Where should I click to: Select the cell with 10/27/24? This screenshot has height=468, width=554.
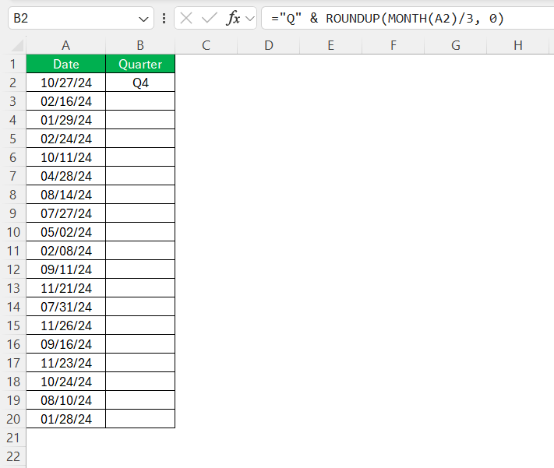(x=65, y=83)
